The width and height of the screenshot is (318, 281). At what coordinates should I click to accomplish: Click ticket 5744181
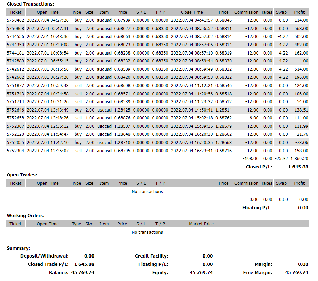(x=16, y=53)
